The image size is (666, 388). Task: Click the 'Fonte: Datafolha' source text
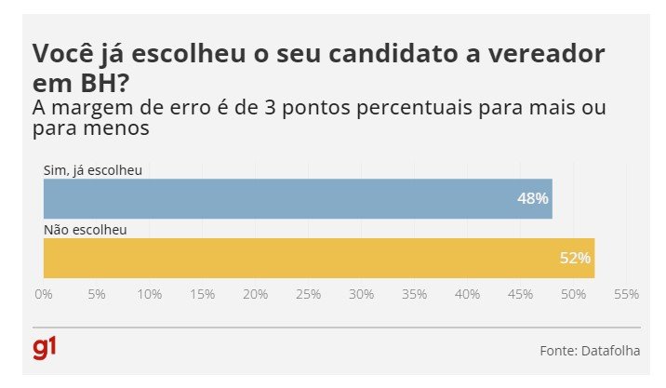(590, 351)
